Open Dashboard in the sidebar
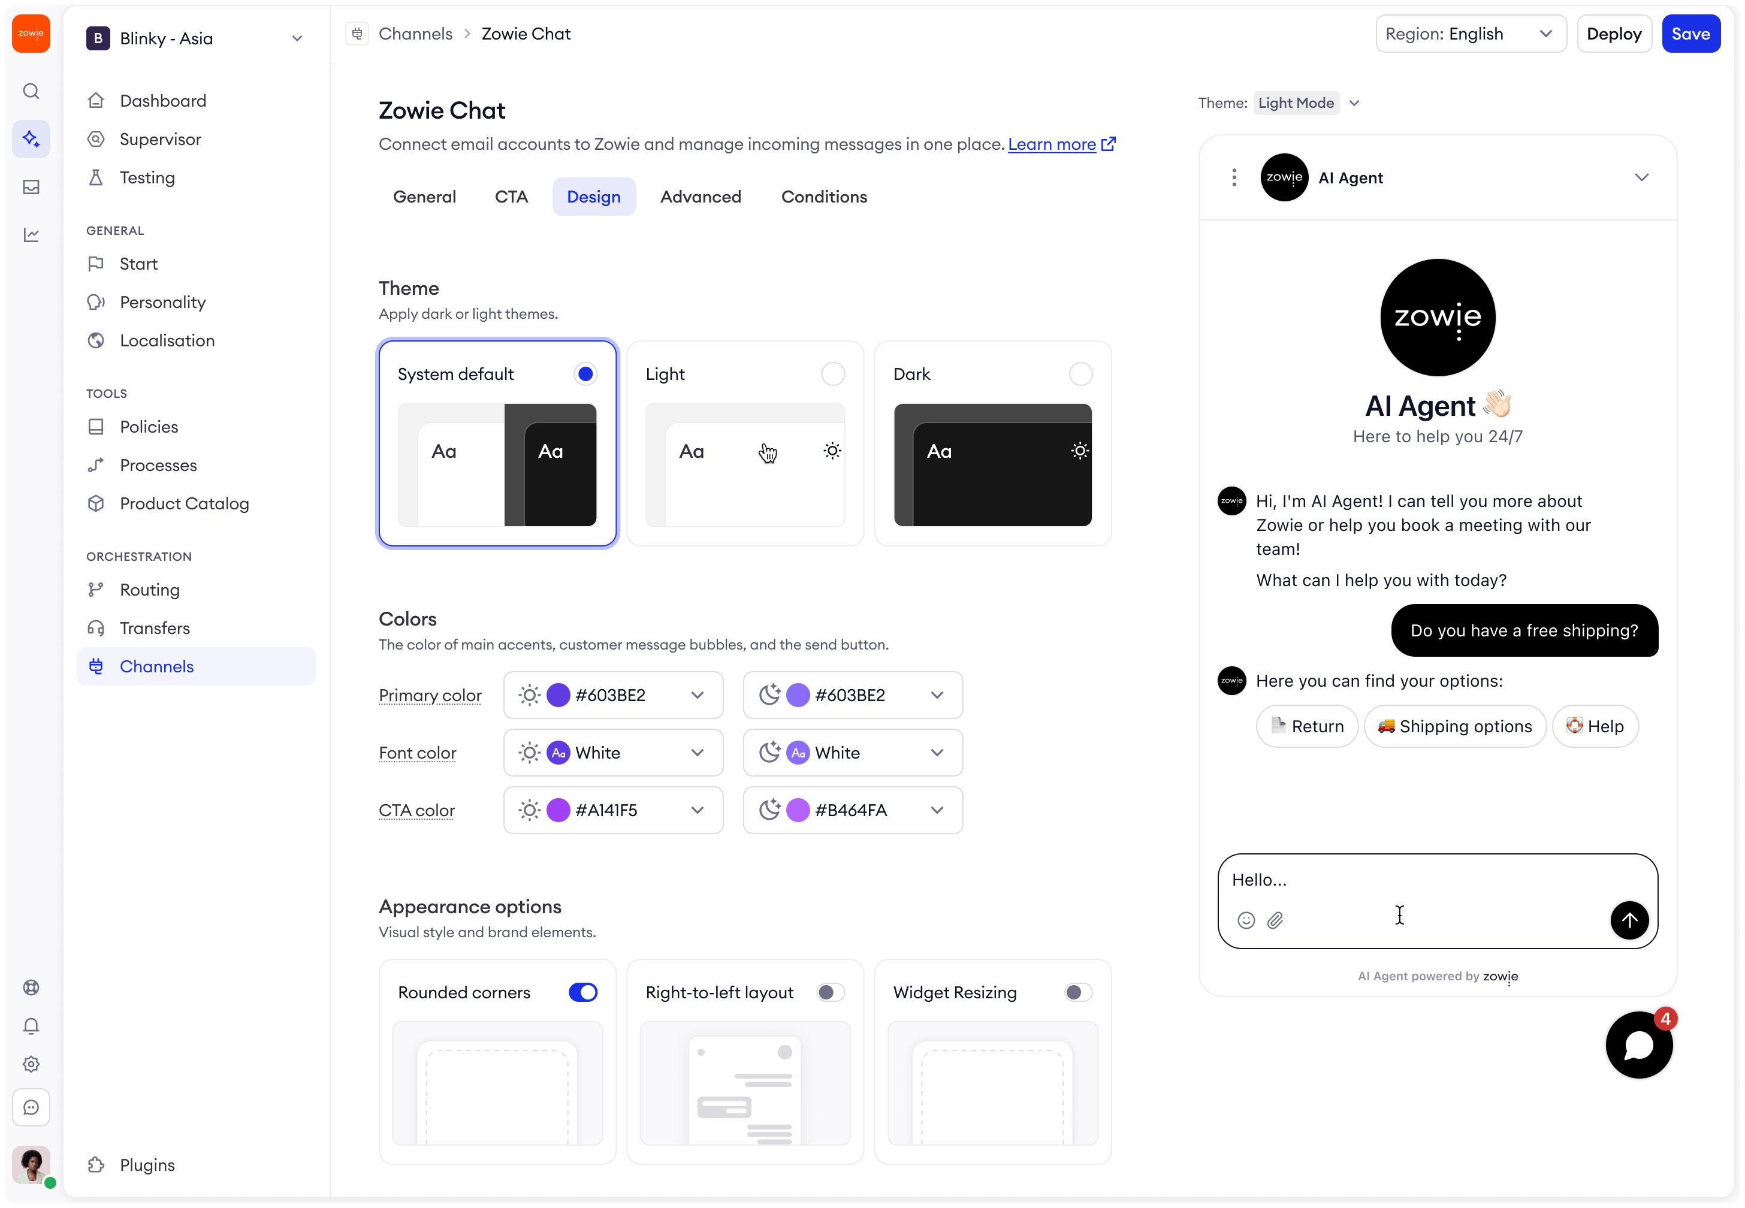Image resolution: width=1745 pixels, height=1208 pixels. click(x=197, y=101)
